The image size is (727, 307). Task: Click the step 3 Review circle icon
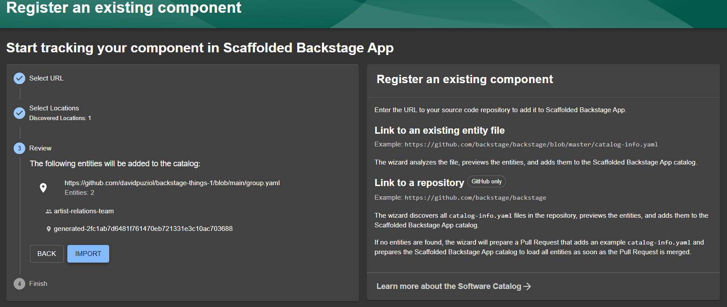point(19,148)
